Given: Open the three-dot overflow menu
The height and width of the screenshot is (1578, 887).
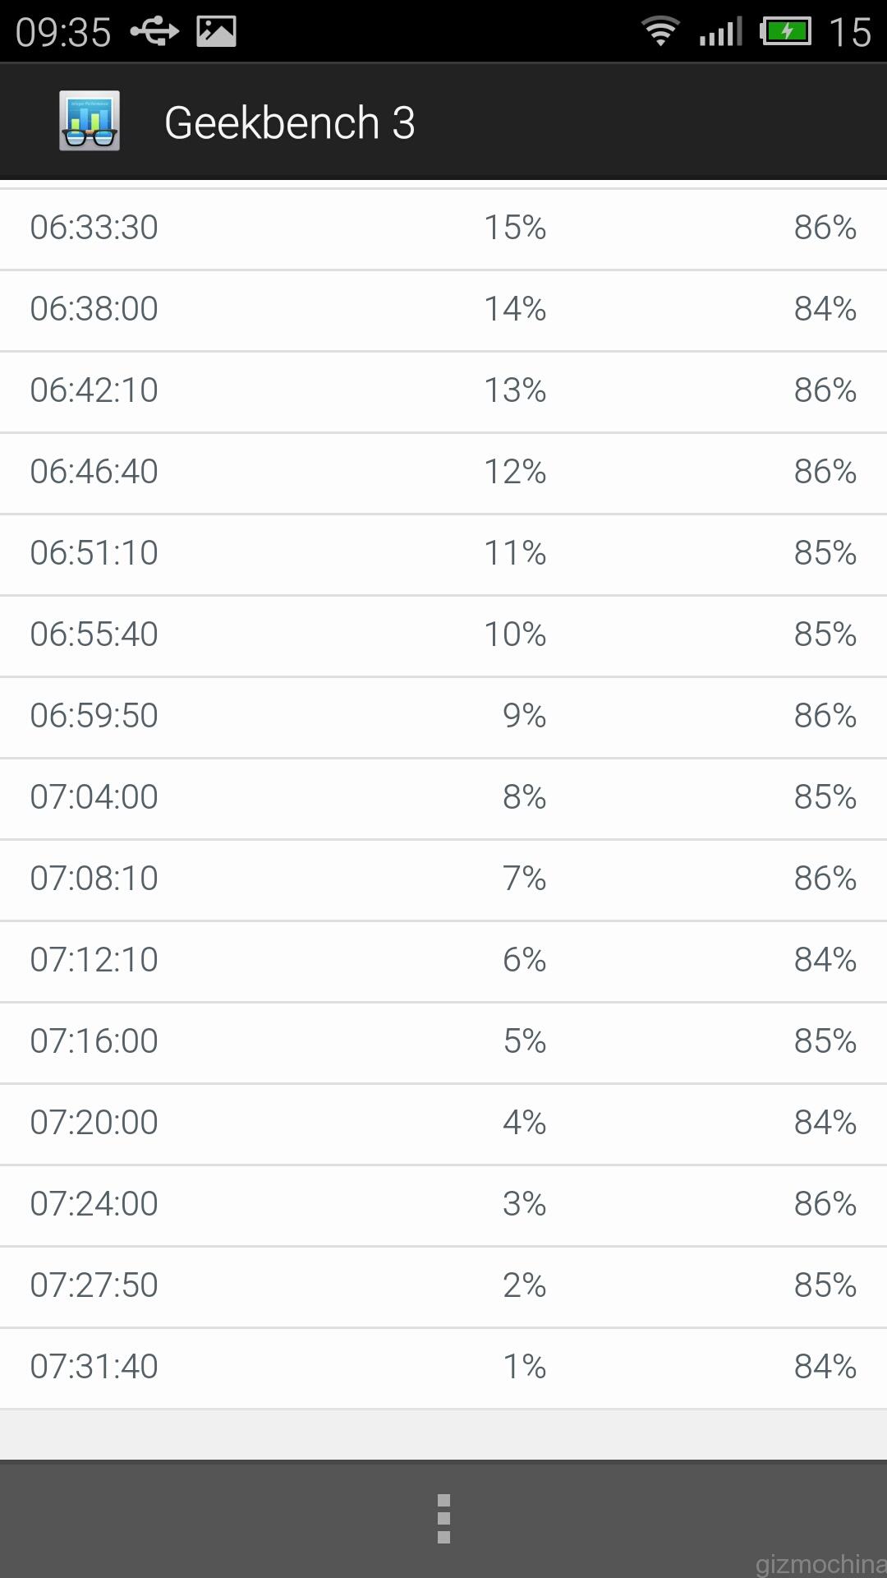Looking at the screenshot, I should [443, 1519].
